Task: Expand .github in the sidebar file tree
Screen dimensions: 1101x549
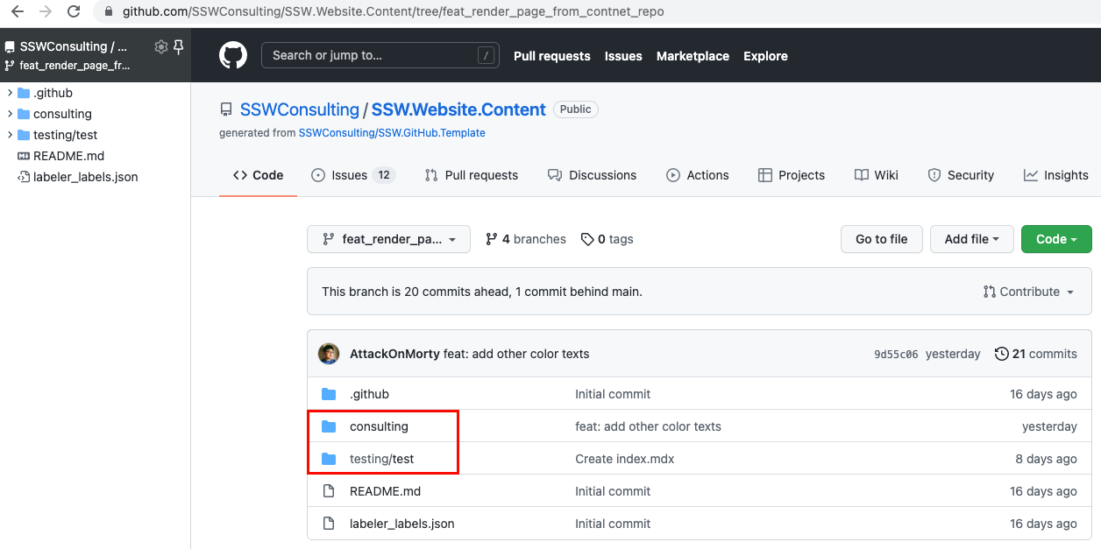Action: tap(10, 92)
